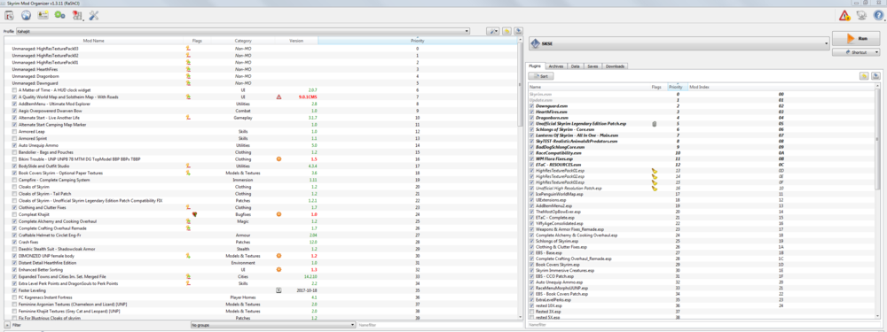Viewport: 887px width, 332px height.
Task: Toggle the Crash fixes mod checkbox
Action: coord(14,243)
